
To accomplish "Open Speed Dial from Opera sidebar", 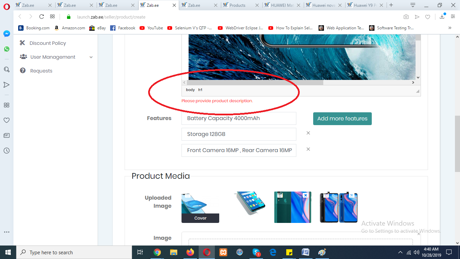I will point(6,105).
